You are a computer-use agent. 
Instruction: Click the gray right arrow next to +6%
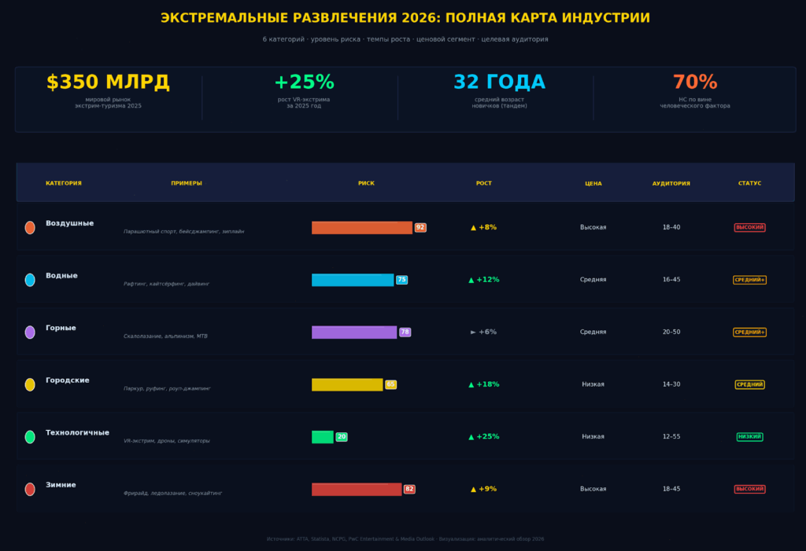coord(473,332)
